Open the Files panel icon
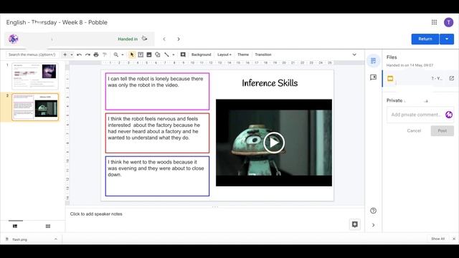 (x=373, y=61)
